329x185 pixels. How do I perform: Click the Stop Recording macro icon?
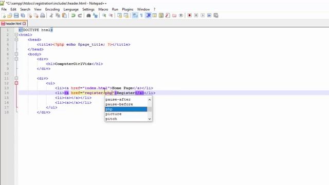[x=196, y=15]
